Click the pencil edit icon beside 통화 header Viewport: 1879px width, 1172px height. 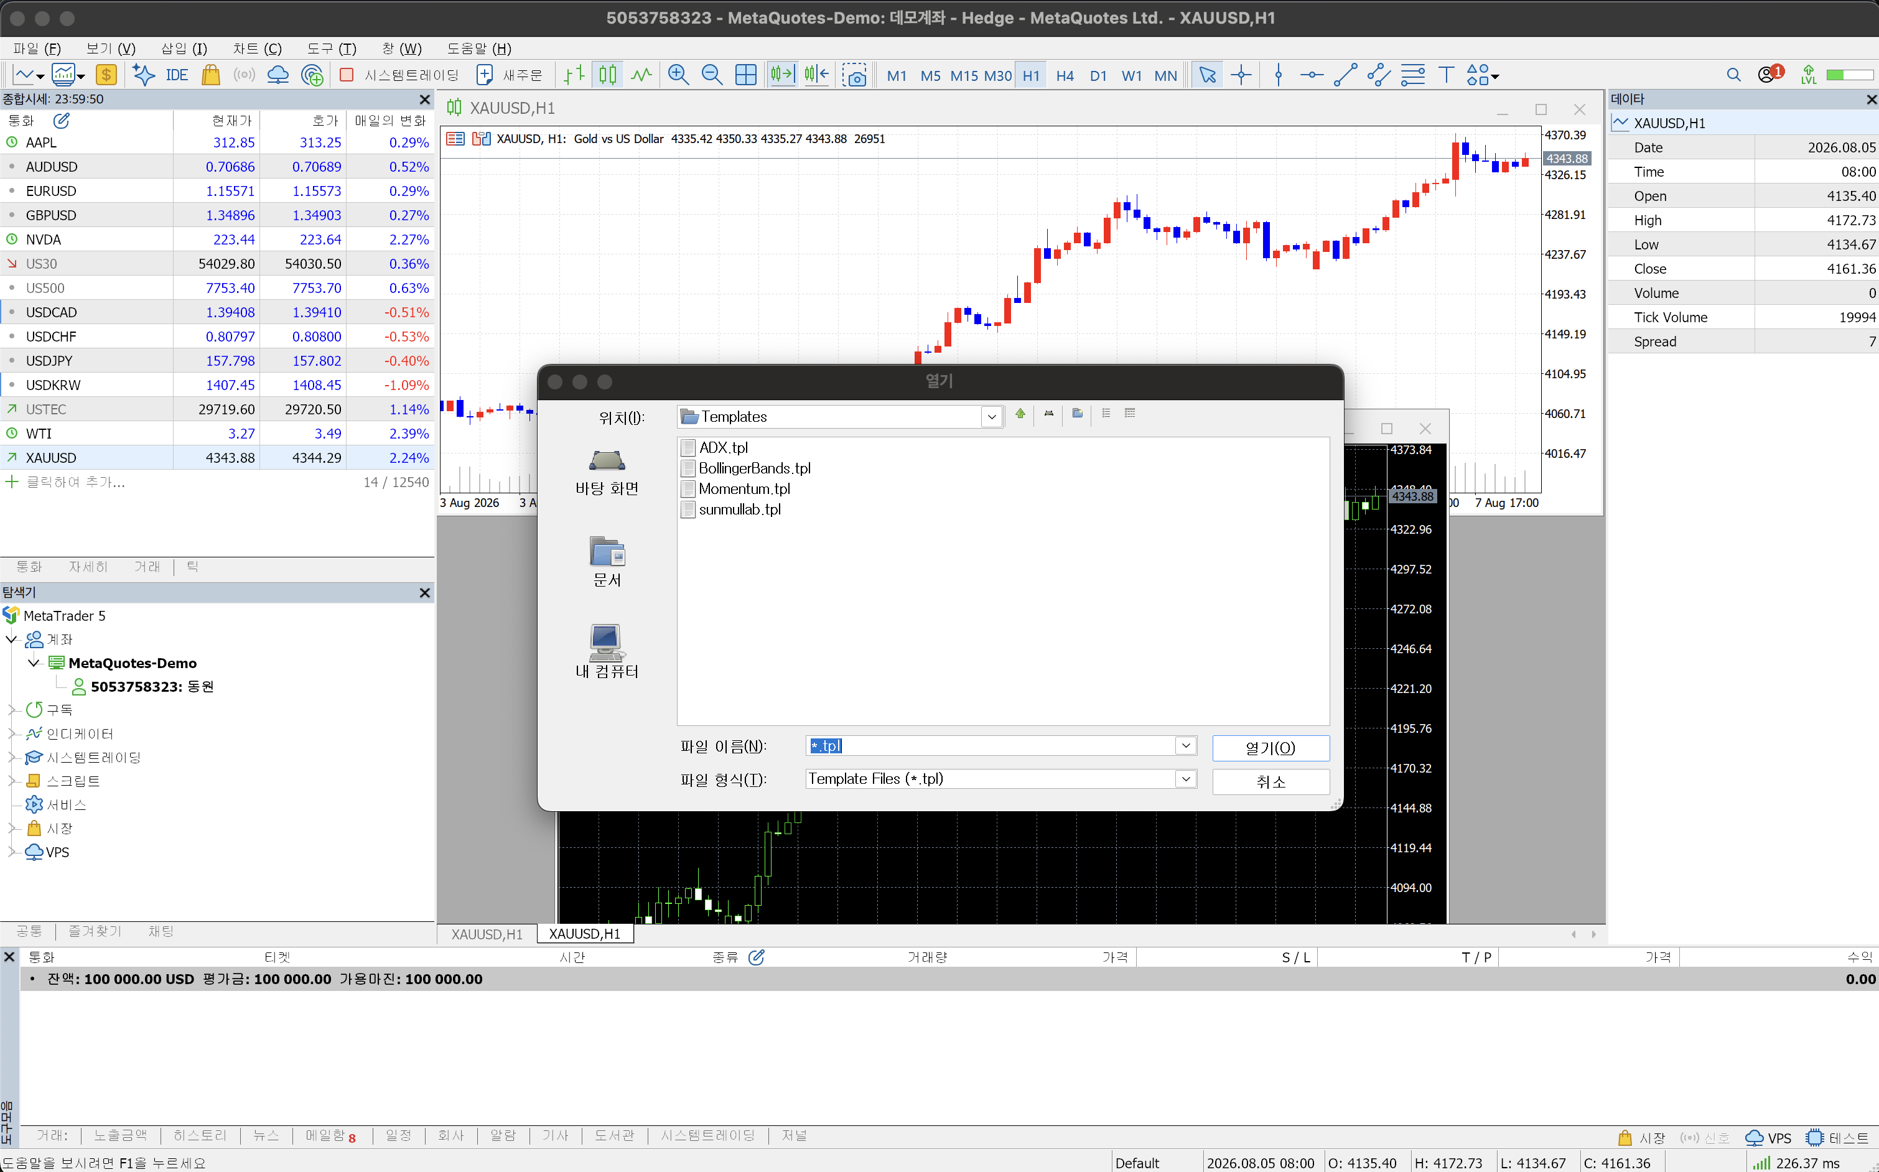point(61,120)
